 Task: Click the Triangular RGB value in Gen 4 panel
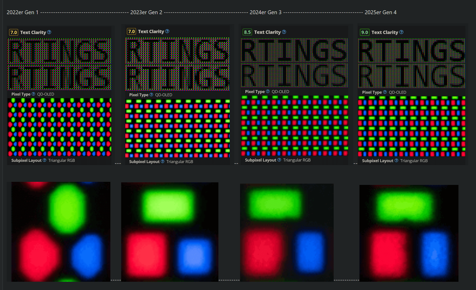pos(414,161)
